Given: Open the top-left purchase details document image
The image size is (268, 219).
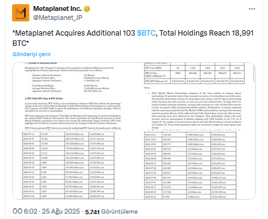Looking at the screenshot, I should 72,96.
